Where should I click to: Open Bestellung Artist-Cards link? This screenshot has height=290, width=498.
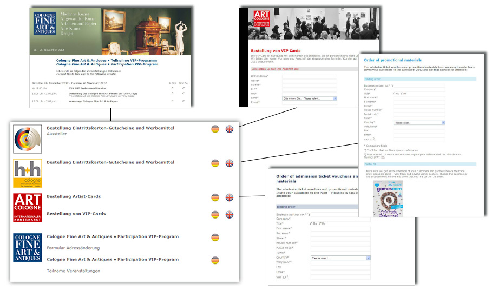(x=74, y=197)
